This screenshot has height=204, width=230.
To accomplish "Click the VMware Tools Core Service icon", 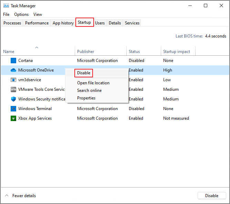I will 13,89.
